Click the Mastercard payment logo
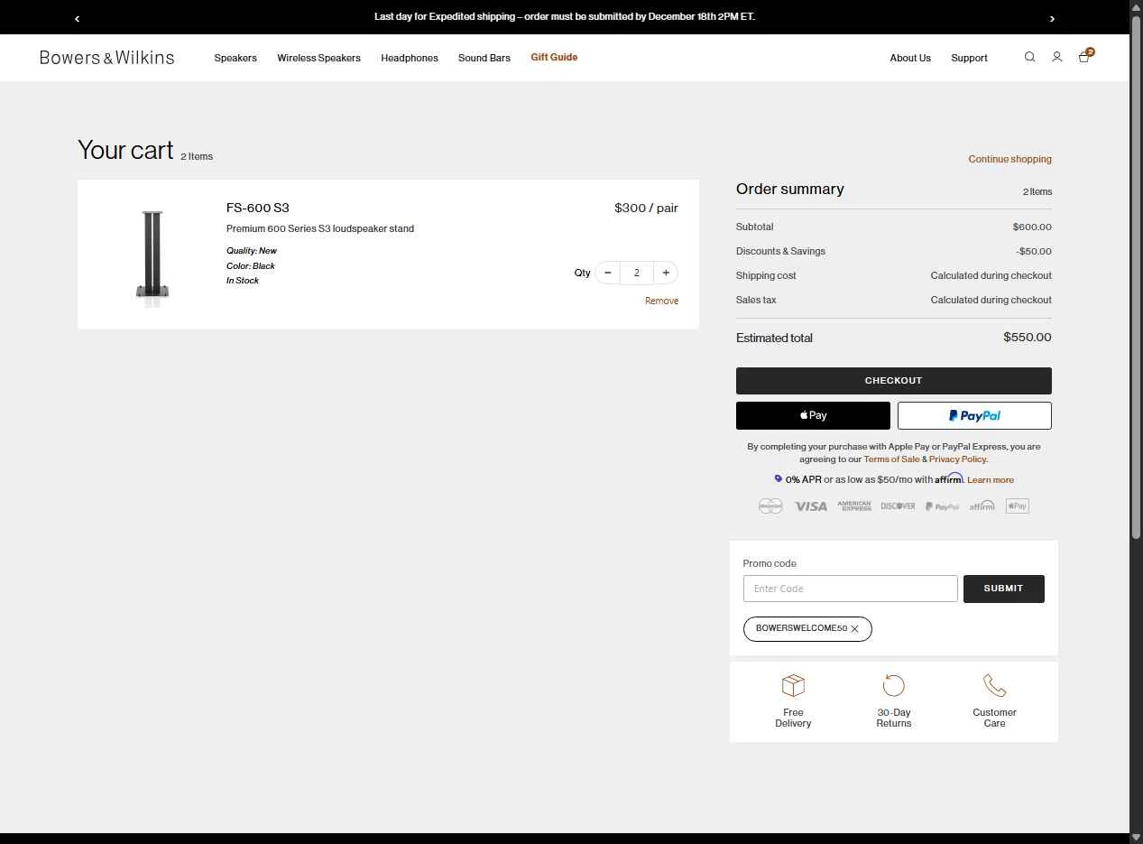Screen dimensions: 1143x844 pyautogui.click(x=770, y=506)
